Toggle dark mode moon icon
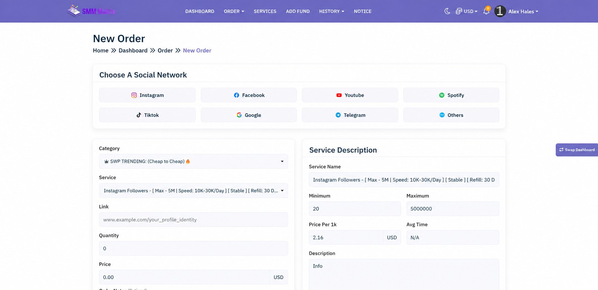This screenshot has width=598, height=290. tap(447, 11)
